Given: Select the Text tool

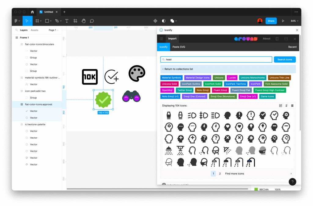Looking at the screenshot, I should click(67, 21).
